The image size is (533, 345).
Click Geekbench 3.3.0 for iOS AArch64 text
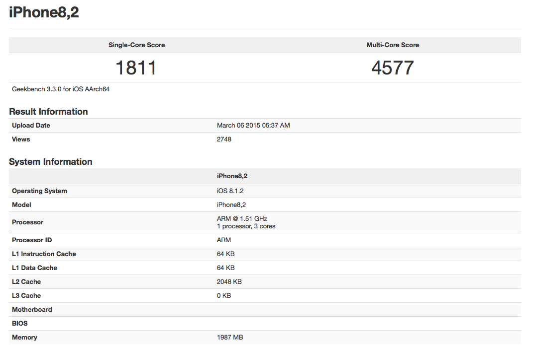tap(61, 89)
